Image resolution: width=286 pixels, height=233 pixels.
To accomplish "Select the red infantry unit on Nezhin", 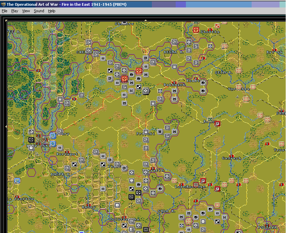I will (124, 79).
